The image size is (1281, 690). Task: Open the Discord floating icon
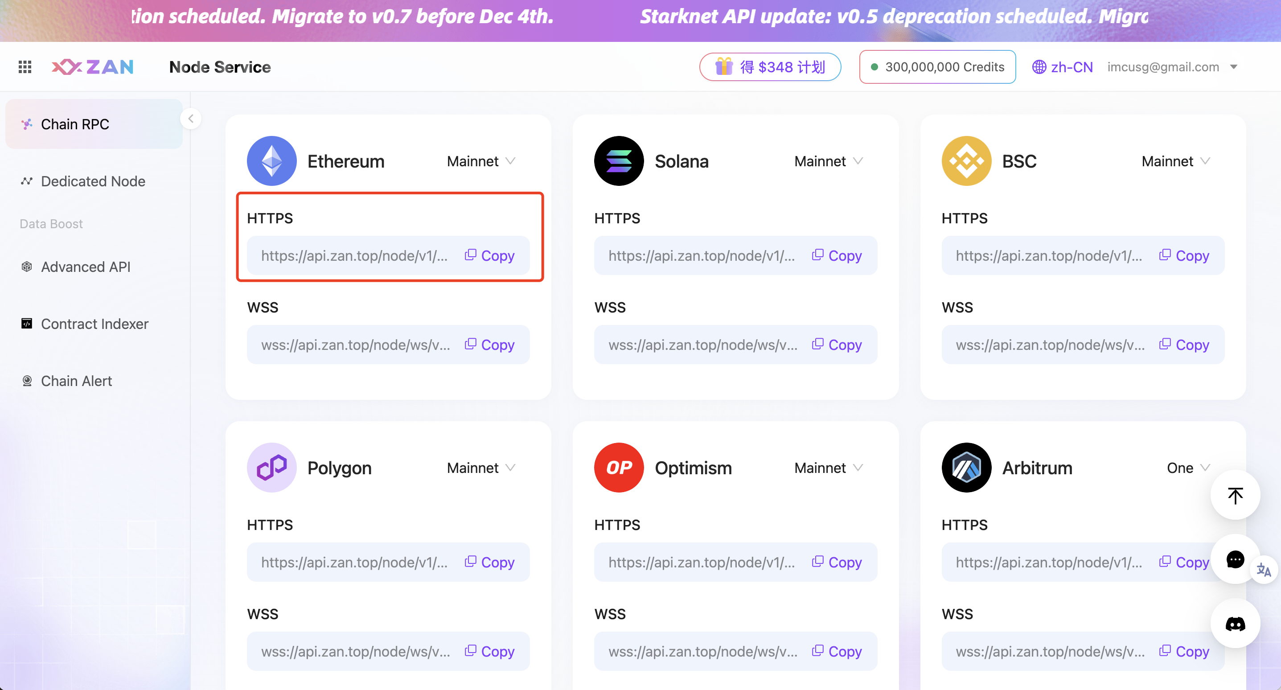(x=1235, y=624)
